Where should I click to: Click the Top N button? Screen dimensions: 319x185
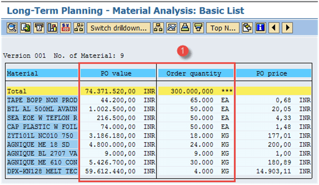pos(223,28)
